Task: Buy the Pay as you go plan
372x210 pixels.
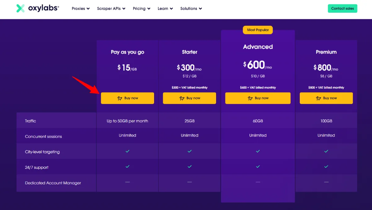Action: pyautogui.click(x=127, y=98)
